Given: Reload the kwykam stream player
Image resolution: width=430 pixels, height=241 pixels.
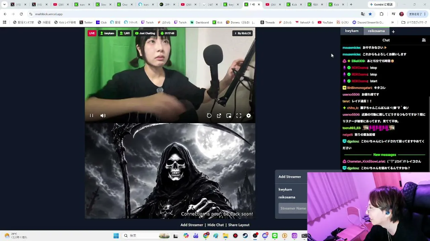Looking at the screenshot, I should (209, 115).
